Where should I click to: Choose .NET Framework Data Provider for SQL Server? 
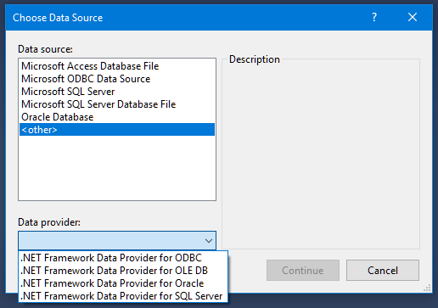(123, 296)
